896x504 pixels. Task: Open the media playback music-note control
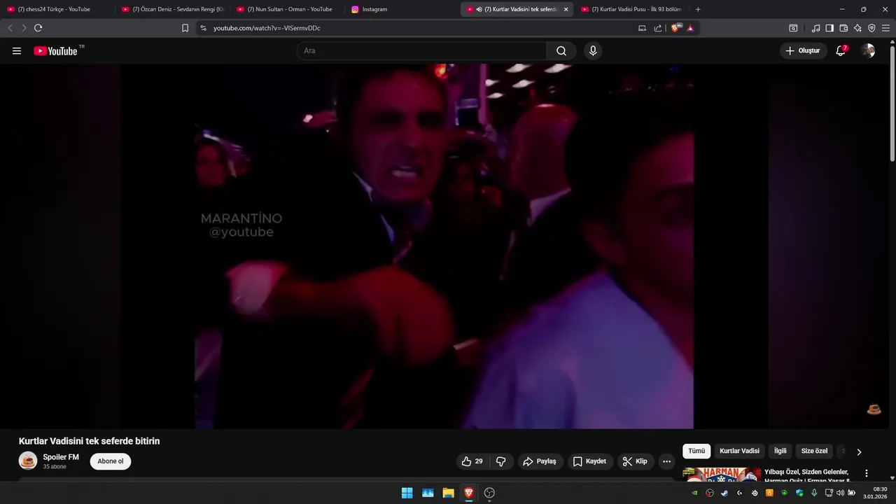pos(815,28)
